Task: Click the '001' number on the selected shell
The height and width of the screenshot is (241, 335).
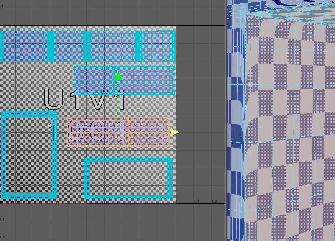Action: point(96,131)
